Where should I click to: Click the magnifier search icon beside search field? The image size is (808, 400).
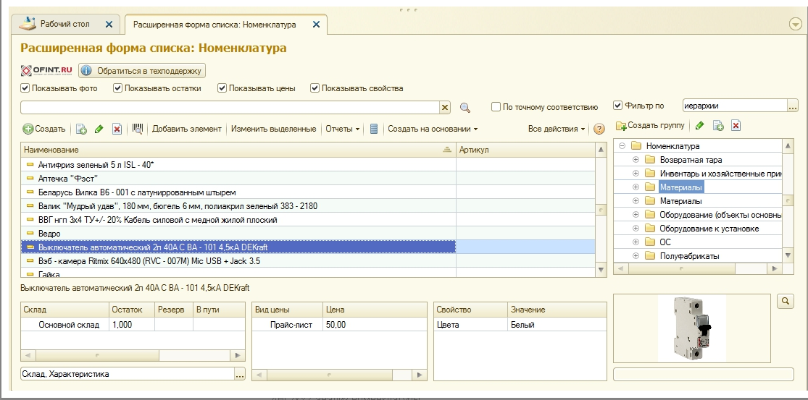click(x=465, y=108)
